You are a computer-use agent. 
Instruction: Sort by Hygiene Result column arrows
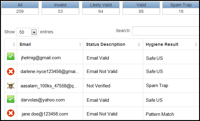click(x=196, y=44)
